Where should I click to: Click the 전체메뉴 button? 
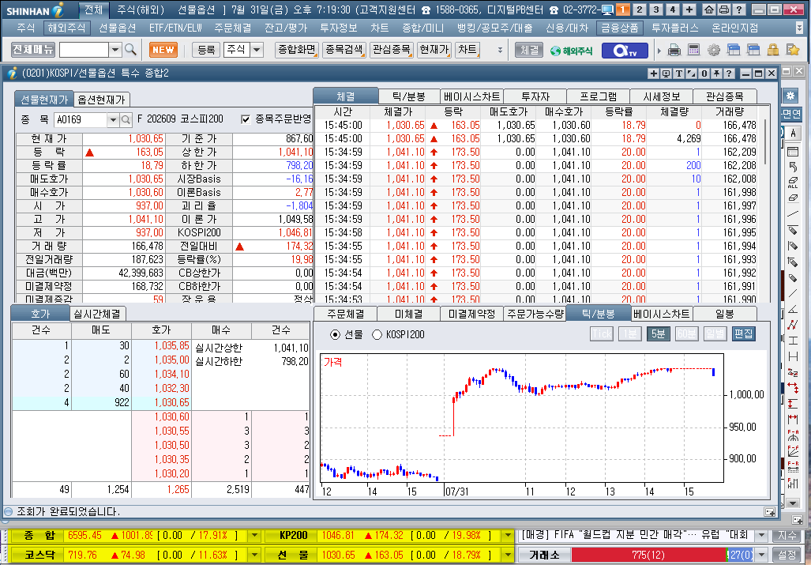click(32, 50)
